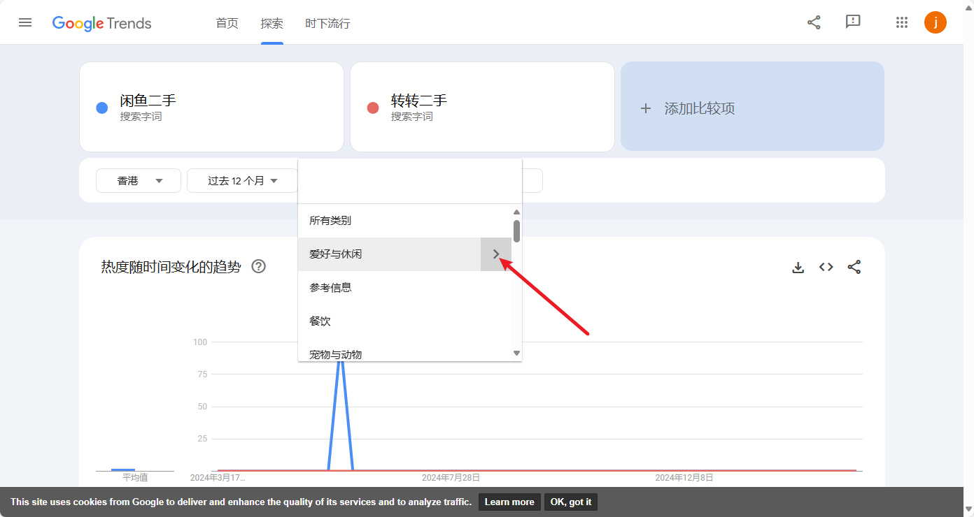This screenshot has width=974, height=517.
Task: Dismiss cookie banner with OK, got it
Action: [571, 502]
